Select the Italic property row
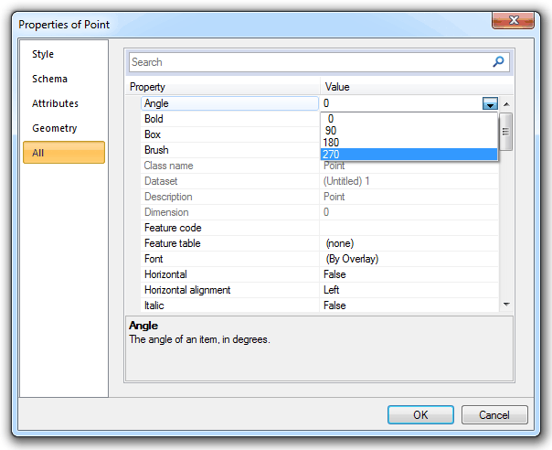This screenshot has width=552, height=450. pyautogui.click(x=230, y=305)
